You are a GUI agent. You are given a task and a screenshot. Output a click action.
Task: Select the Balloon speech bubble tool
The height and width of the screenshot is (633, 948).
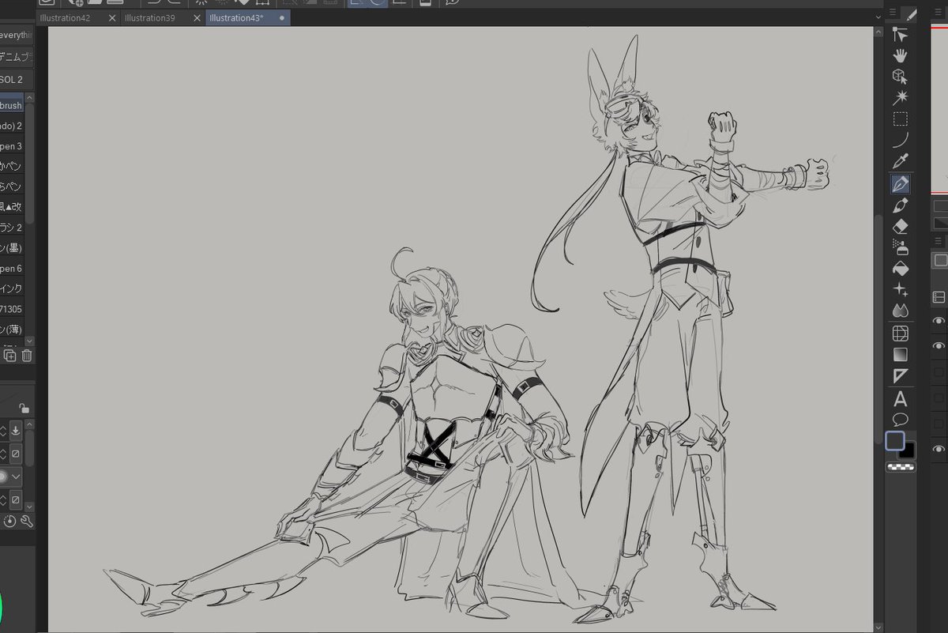click(x=900, y=419)
